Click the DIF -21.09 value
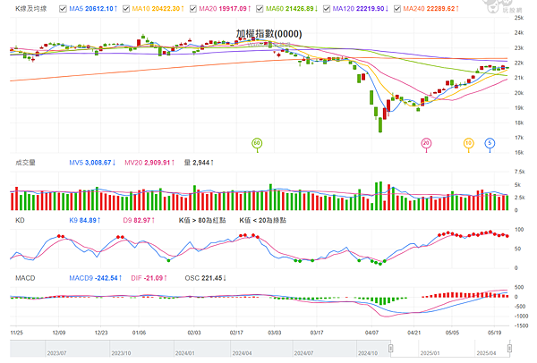537x363 pixels. click(x=149, y=278)
